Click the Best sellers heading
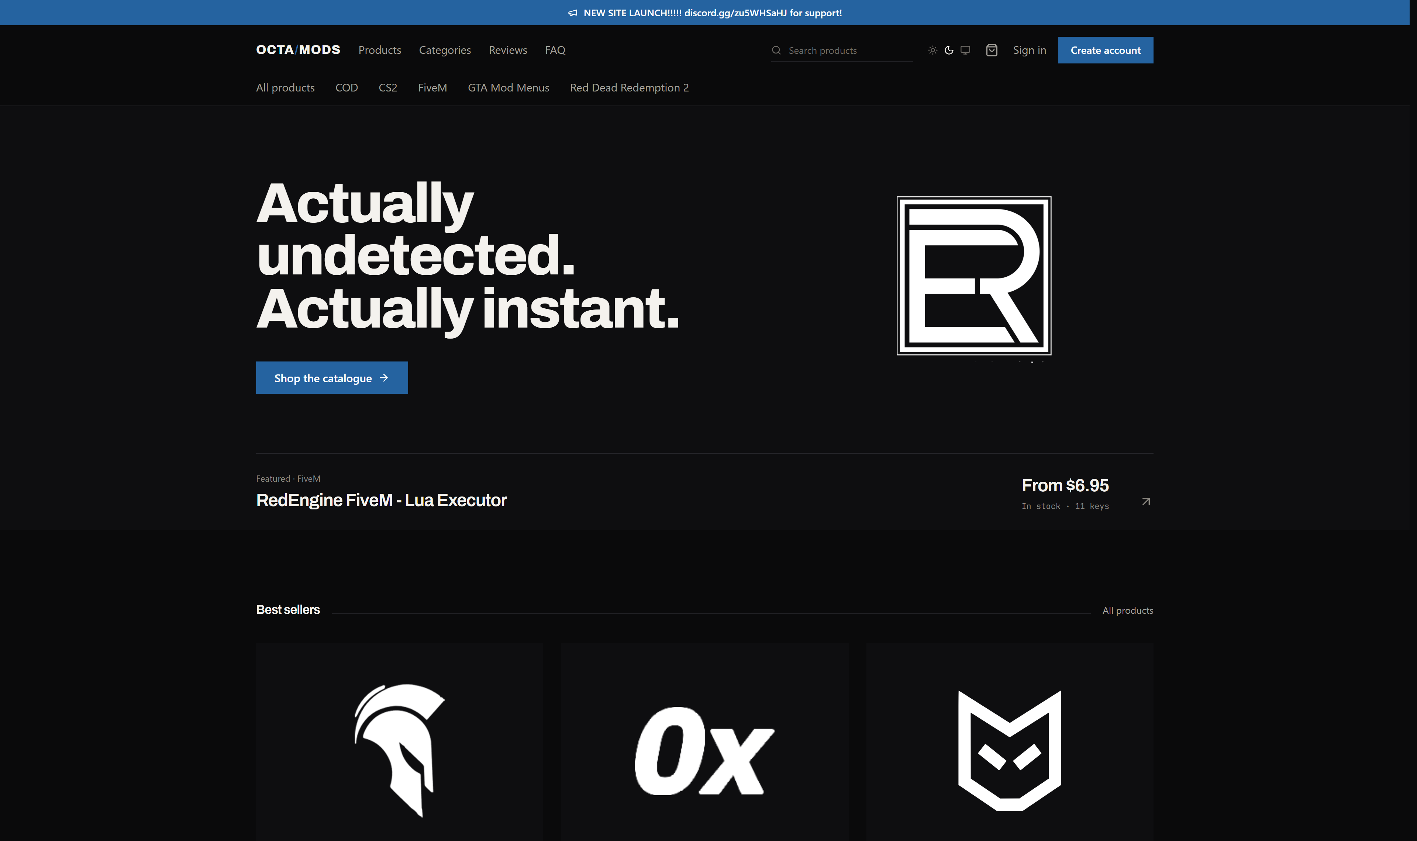Screen dimensions: 1417x841 pos(288,609)
